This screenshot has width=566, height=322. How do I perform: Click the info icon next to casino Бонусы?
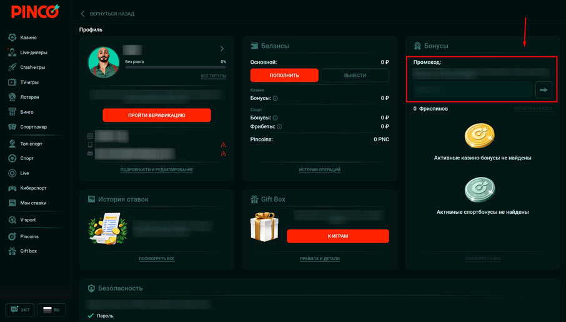point(276,99)
